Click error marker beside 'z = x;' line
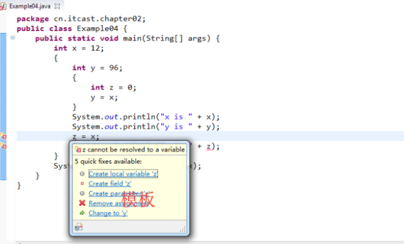 [3, 136]
